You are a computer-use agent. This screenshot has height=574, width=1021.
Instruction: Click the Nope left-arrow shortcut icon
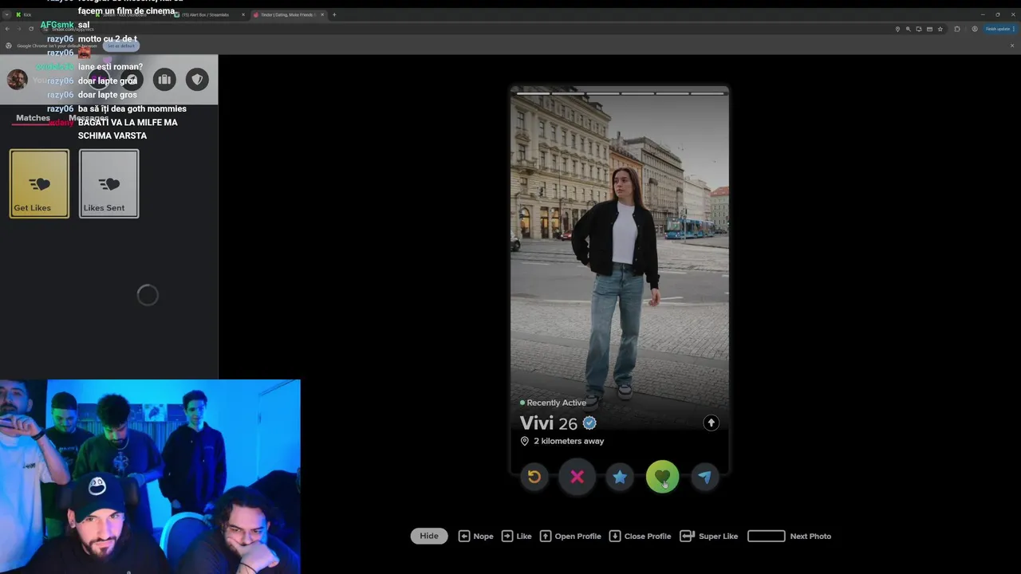464,536
